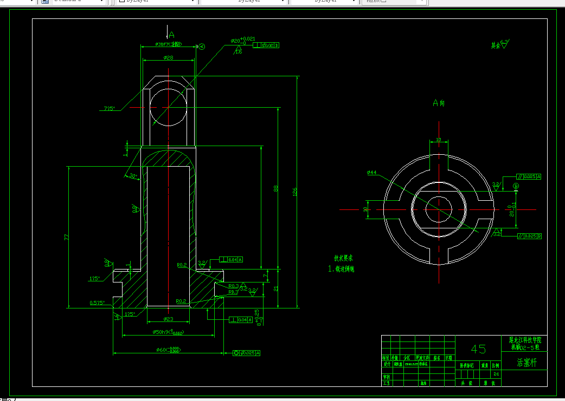Select the datum B circle in the A view
This screenshot has height=401, width=565.
point(516,186)
